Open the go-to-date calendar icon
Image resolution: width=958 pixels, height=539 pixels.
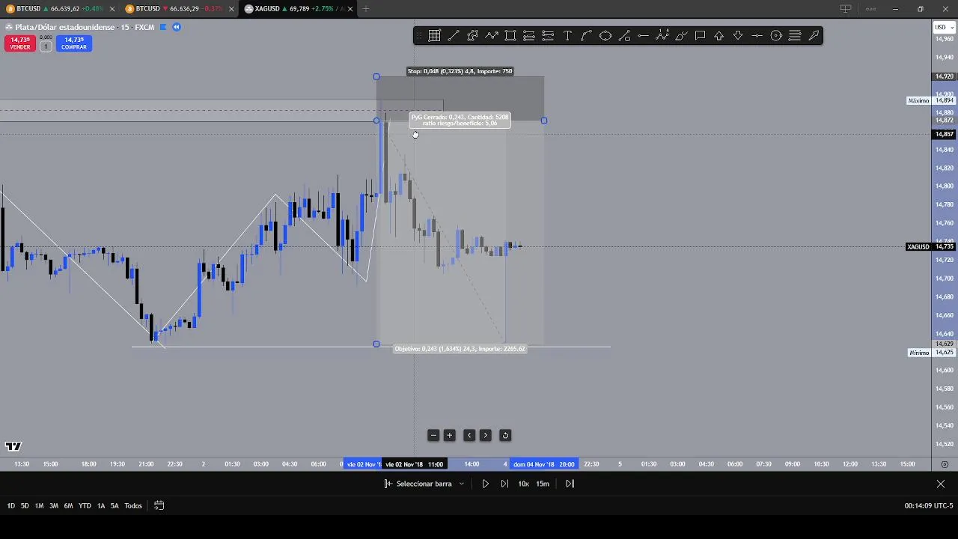(159, 506)
